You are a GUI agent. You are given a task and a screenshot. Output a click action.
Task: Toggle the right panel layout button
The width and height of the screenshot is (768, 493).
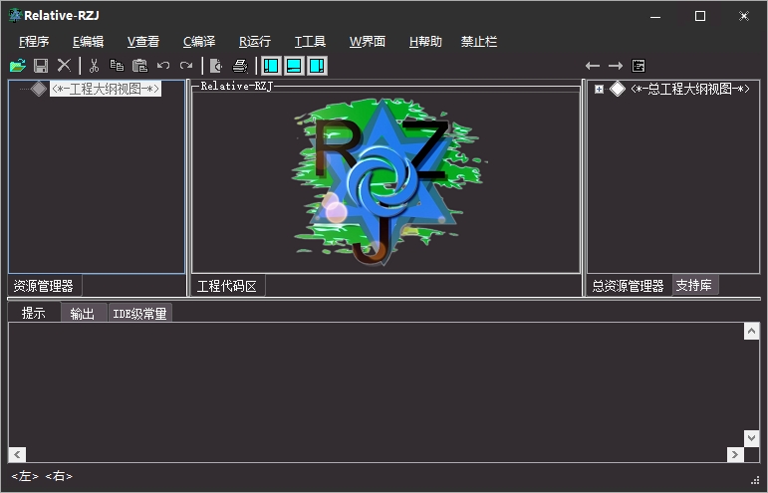[317, 66]
